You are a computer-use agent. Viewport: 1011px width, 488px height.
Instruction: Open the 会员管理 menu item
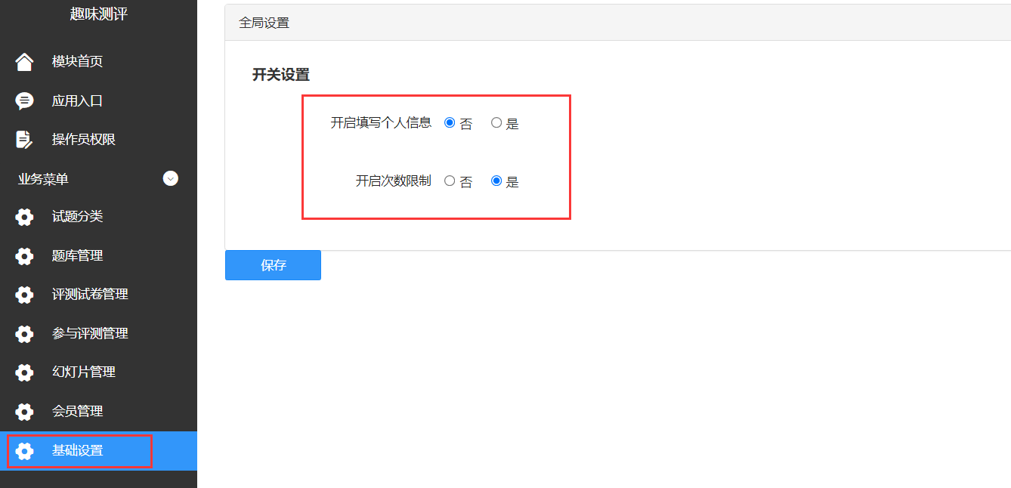[x=77, y=411]
